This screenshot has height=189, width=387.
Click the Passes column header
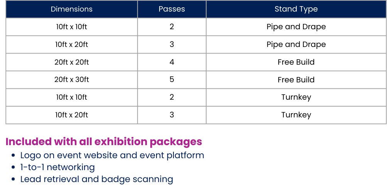point(172,9)
